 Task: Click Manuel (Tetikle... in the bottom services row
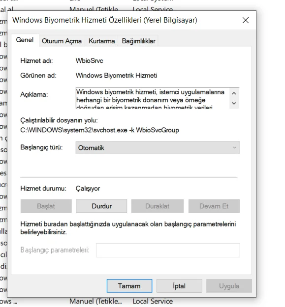click(x=95, y=302)
